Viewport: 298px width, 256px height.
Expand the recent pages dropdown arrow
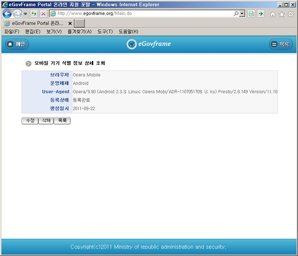pyautogui.click(x=25, y=14)
